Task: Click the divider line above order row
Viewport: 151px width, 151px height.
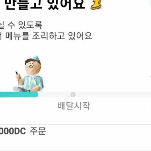Action: pyautogui.click(x=75, y=125)
